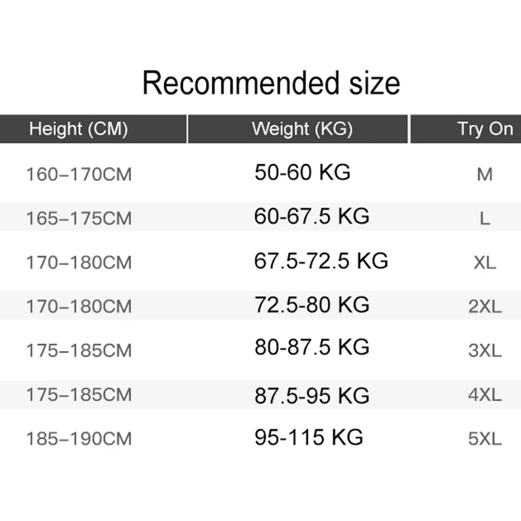The width and height of the screenshot is (521, 521).
Task: Select the 95-115 KG weight cell
Action: click(308, 437)
